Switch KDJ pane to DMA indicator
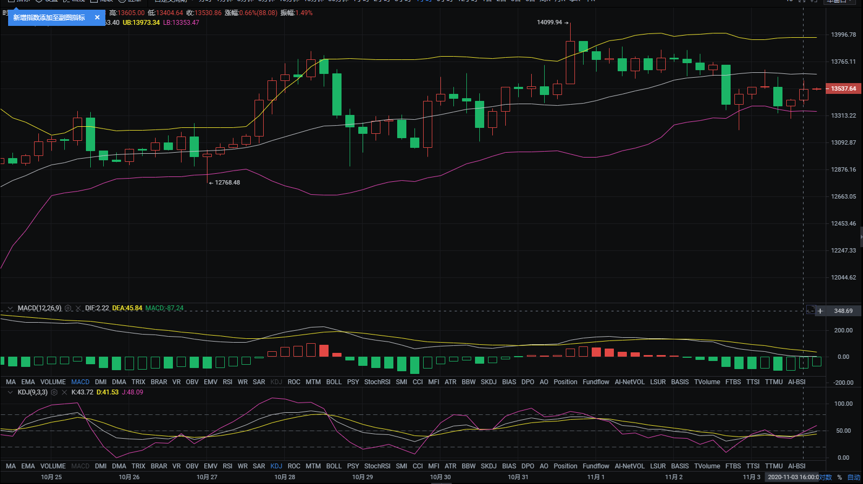The width and height of the screenshot is (863, 484). (119, 466)
